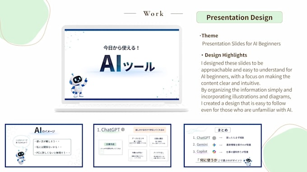Click the Copilot logo in the まとめ slide
307x172 pixels.
click(214, 151)
